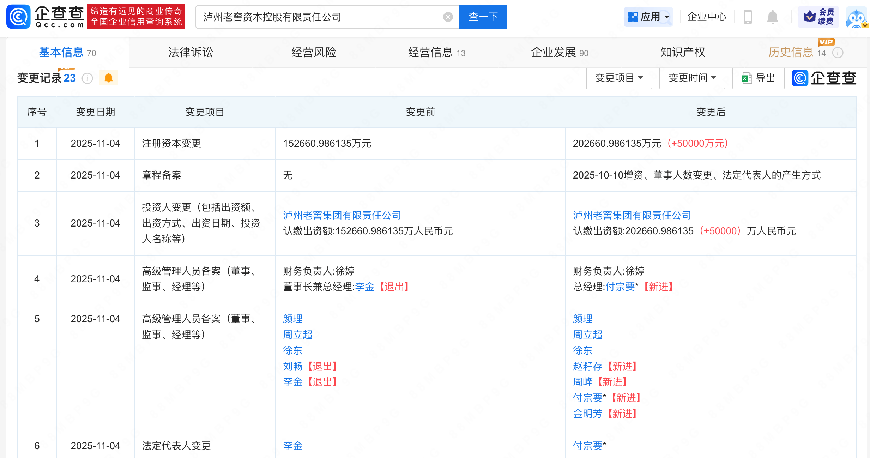Open the user avatar profile
This screenshot has width=870, height=458.
(x=856, y=18)
